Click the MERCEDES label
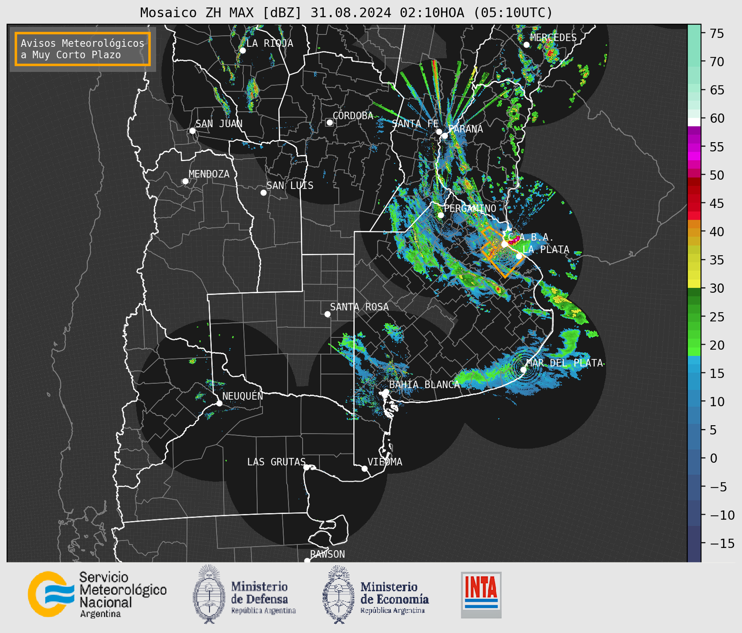 (553, 38)
